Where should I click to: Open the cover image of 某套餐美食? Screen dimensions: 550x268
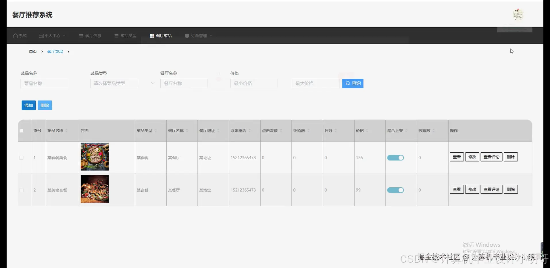tap(95, 157)
